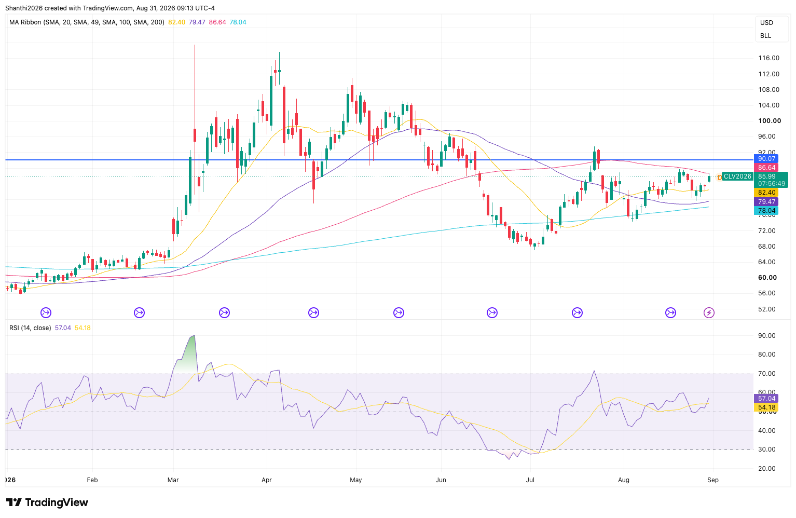
Task: Click the TradingView logo at bottom left
Action: pos(47,502)
